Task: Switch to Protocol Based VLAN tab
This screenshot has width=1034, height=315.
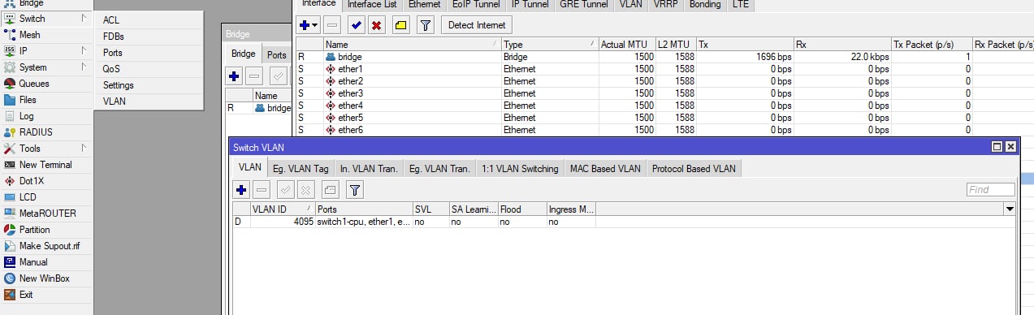Action: (x=694, y=168)
